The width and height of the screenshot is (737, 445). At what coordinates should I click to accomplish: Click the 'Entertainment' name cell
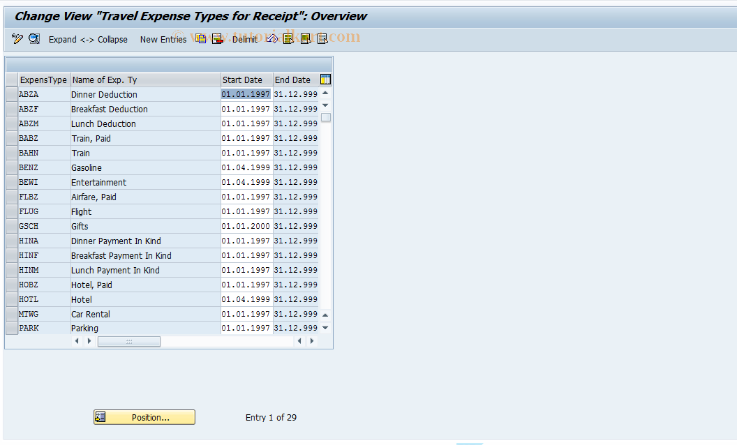[x=145, y=182]
